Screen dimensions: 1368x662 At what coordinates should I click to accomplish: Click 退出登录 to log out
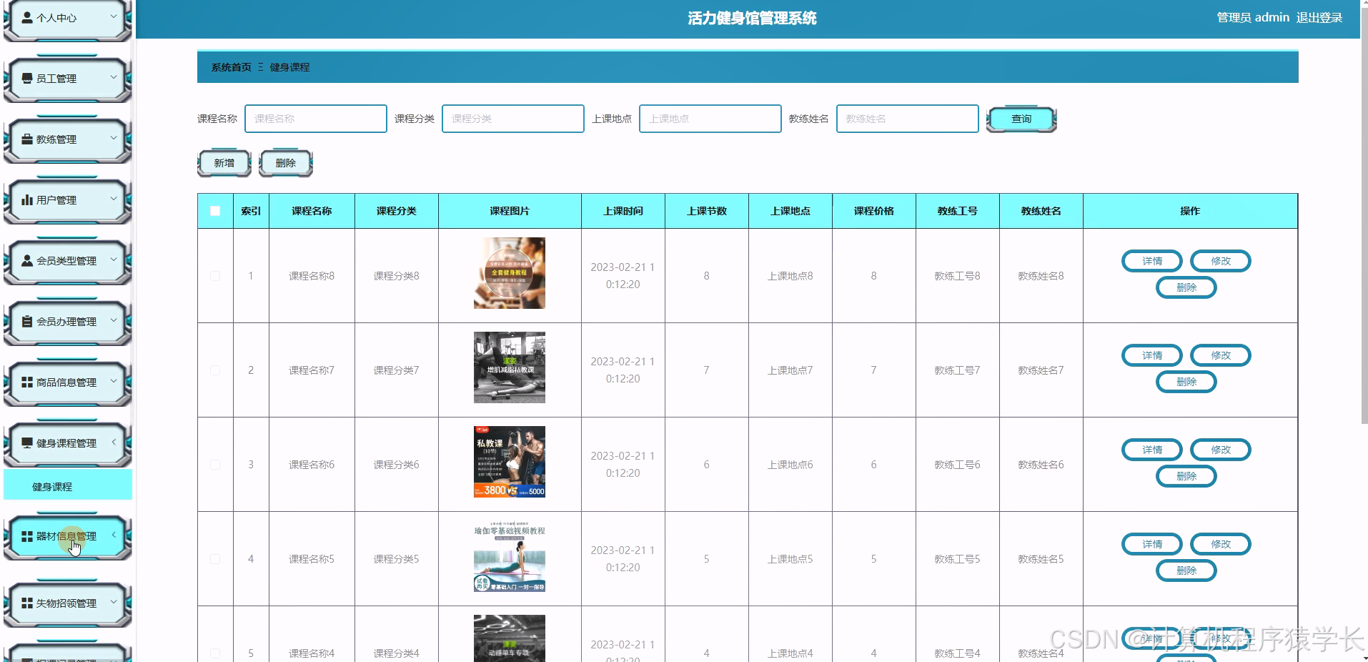tap(1319, 18)
